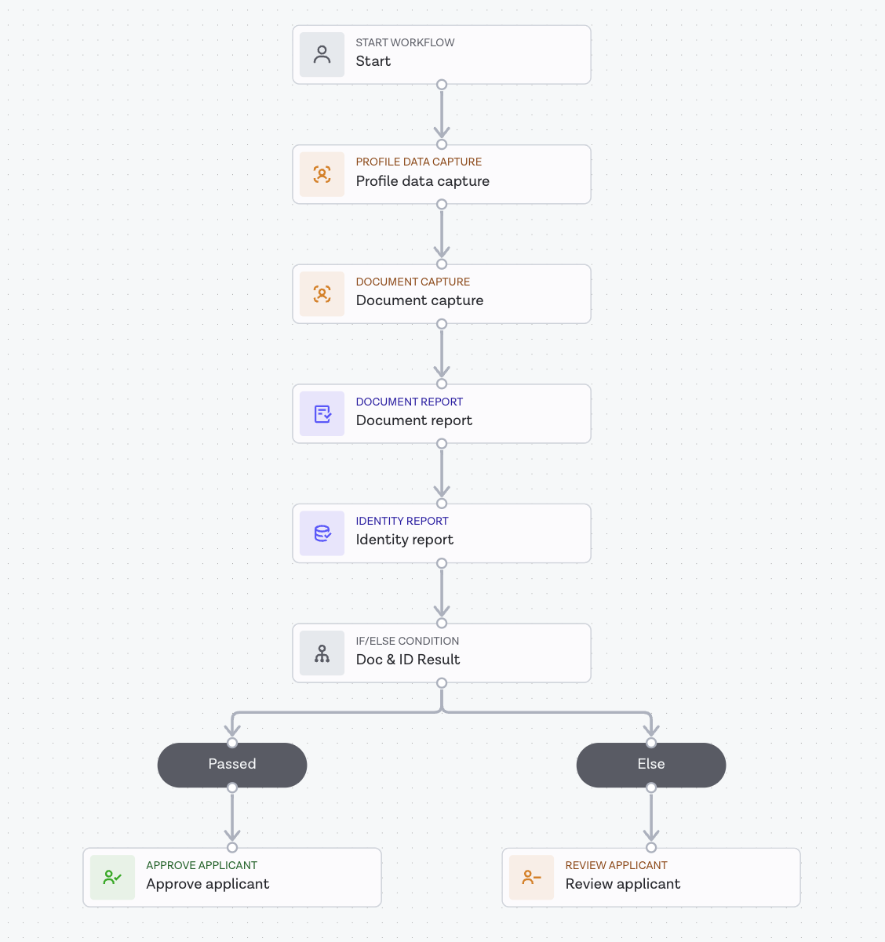Click the Profile data capture scan icon
This screenshot has width=885, height=942.
pos(322,174)
